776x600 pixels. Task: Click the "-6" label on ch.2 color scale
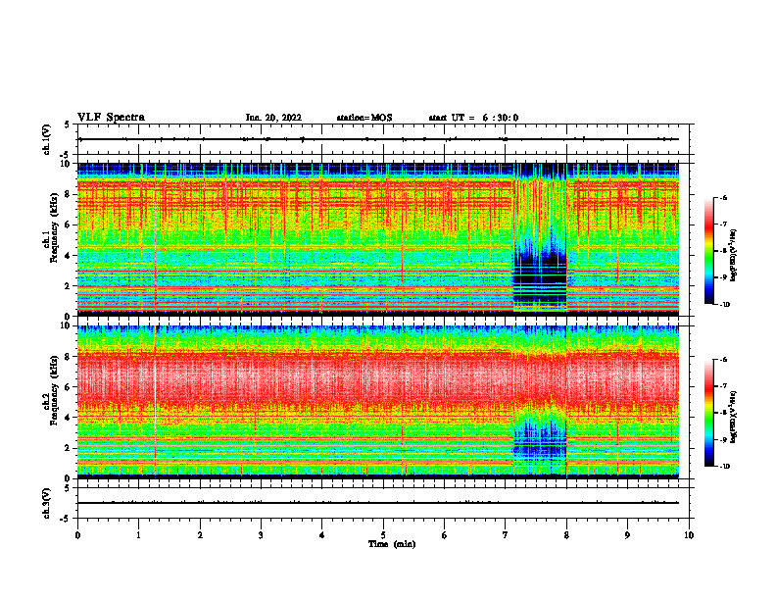click(723, 360)
